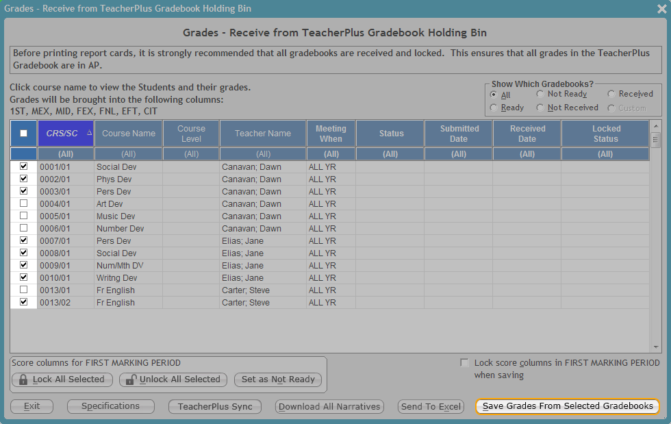
Task: Sort by Meeting When column header
Action: (331, 133)
